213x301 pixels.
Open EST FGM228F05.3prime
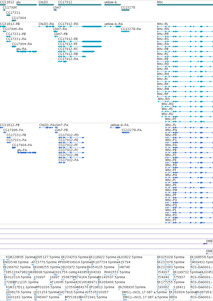(x=20, y=257)
